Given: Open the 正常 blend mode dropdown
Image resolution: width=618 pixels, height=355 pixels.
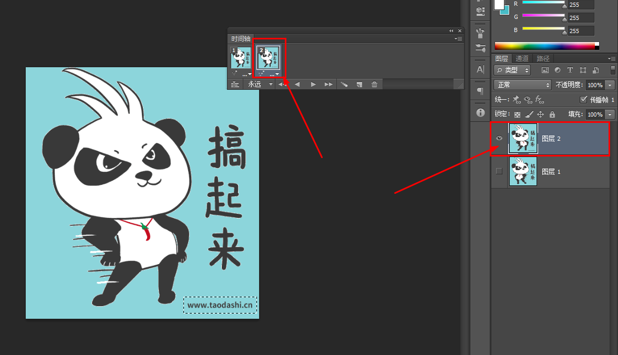Looking at the screenshot, I should tap(522, 85).
